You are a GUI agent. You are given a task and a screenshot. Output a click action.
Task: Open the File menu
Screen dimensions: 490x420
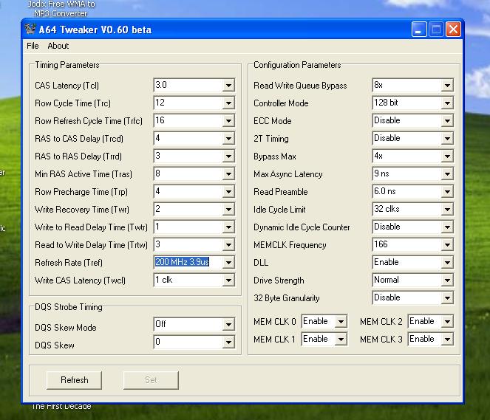coord(33,46)
